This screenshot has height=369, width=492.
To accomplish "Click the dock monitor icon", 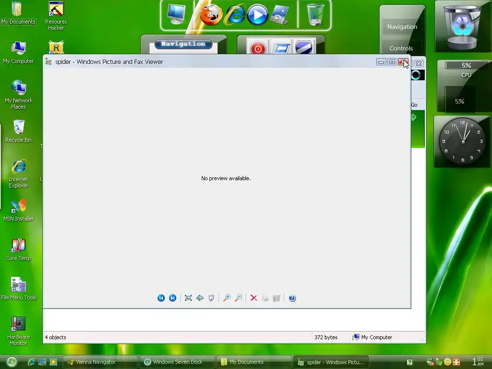I will (176, 14).
